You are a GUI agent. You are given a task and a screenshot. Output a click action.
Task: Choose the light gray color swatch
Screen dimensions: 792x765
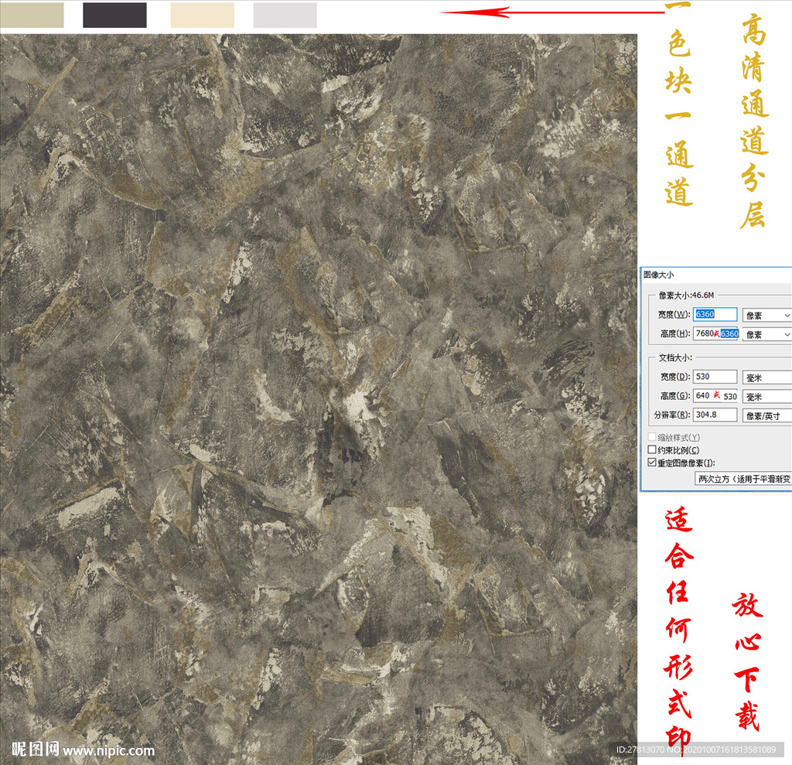[x=285, y=15]
